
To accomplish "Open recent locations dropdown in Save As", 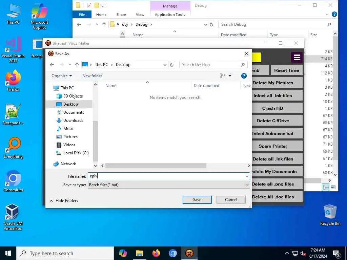I will (70, 65).
